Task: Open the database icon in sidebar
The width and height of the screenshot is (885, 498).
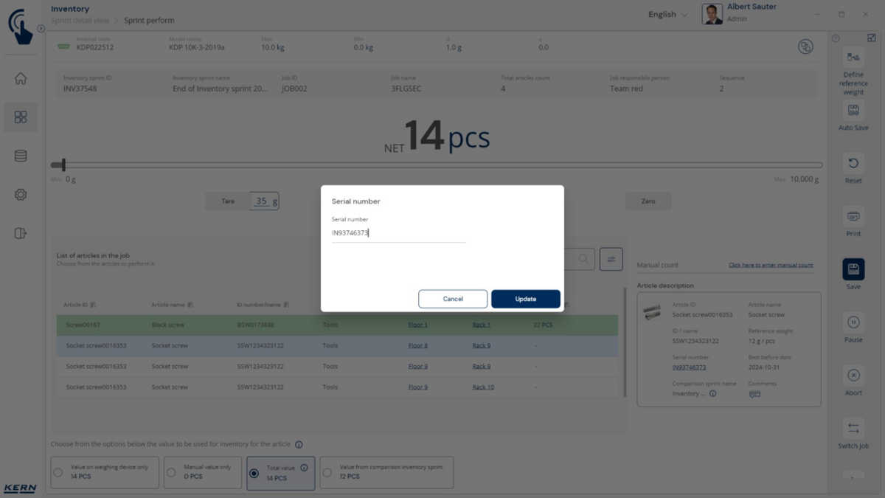Action: (x=21, y=156)
